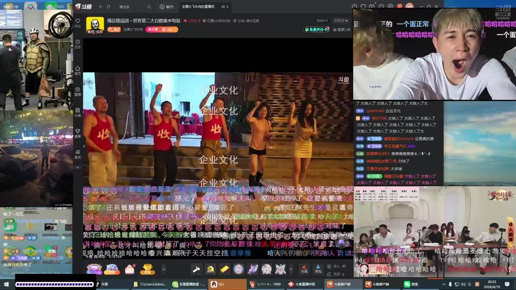Switch to the 聊天 tab
The height and width of the screenshot is (290, 516).
(x=166, y=7)
